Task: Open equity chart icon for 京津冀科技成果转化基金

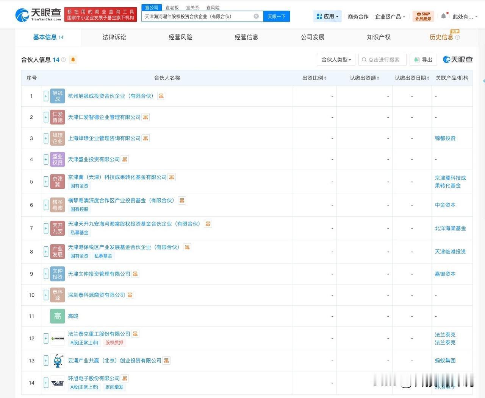Action: click(x=172, y=177)
